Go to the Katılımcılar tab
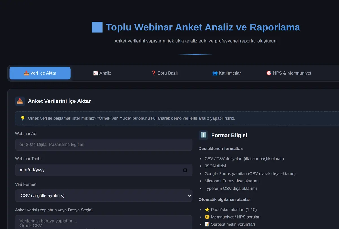 (x=227, y=73)
